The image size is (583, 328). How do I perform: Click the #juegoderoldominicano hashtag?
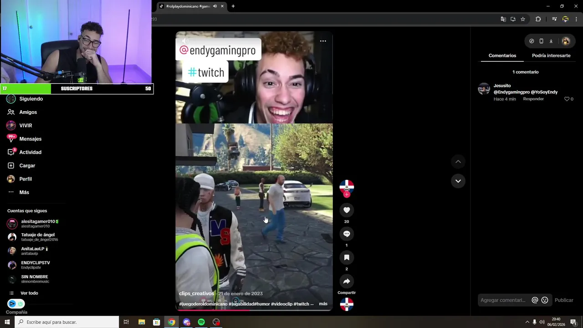point(203,304)
